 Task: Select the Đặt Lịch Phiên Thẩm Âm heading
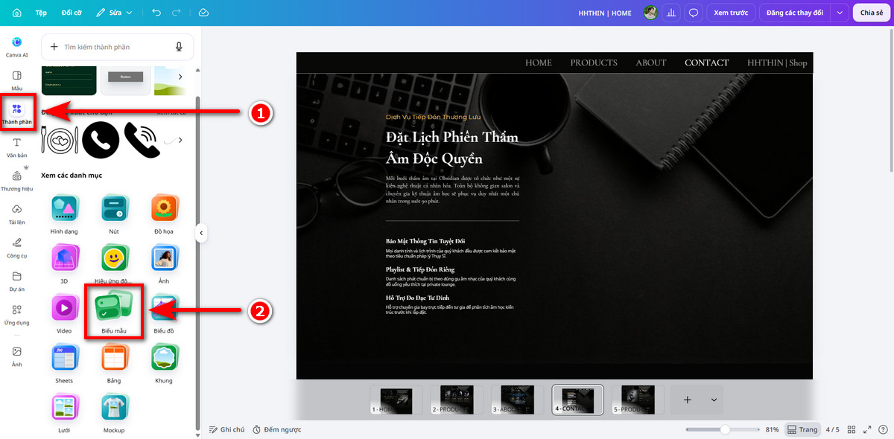pyautogui.click(x=452, y=147)
